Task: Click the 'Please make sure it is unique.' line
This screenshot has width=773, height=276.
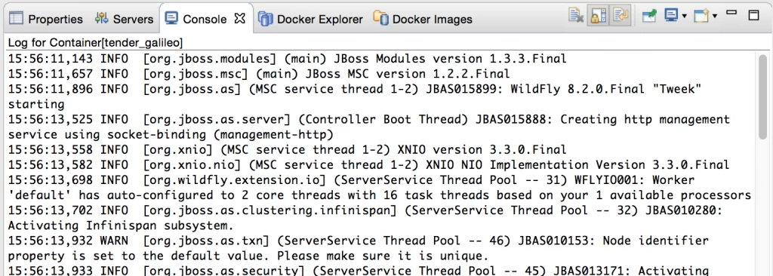Action: [248, 256]
